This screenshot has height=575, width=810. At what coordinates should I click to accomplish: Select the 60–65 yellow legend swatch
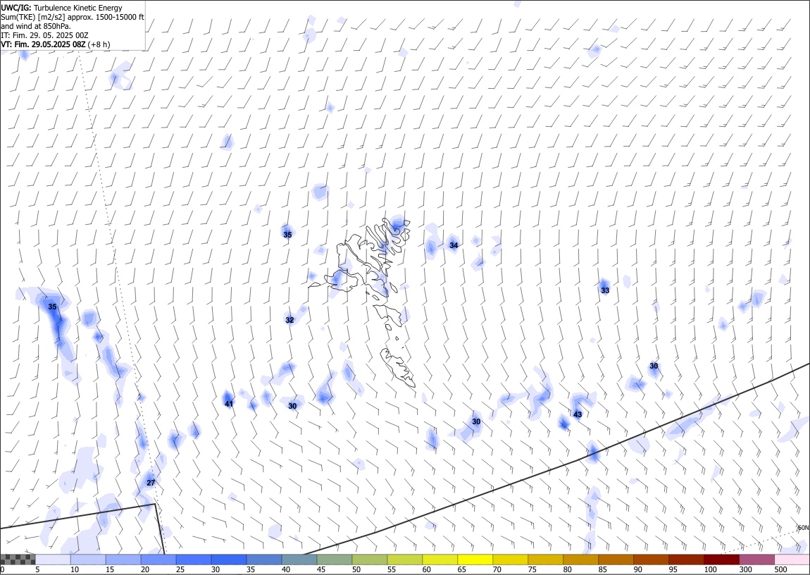[x=440, y=559]
